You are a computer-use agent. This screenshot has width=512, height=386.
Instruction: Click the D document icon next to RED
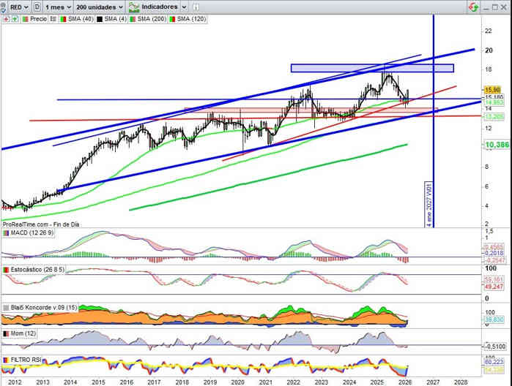[37, 6]
